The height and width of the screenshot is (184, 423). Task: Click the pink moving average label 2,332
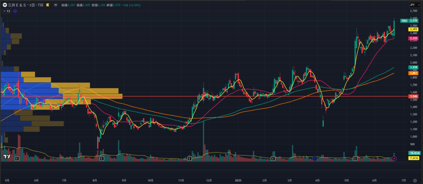[413, 38]
